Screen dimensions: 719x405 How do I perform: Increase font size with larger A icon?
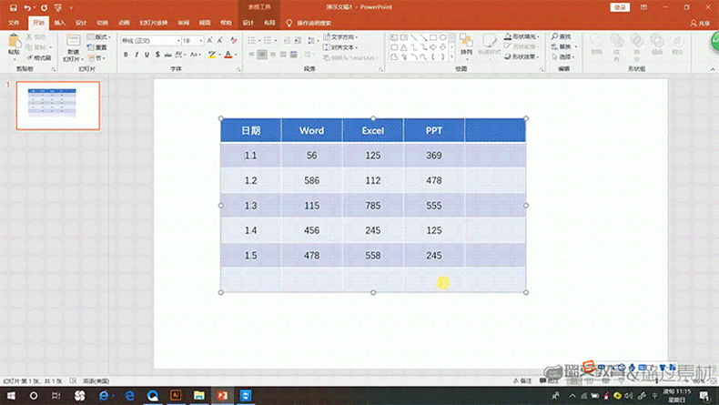(x=209, y=40)
